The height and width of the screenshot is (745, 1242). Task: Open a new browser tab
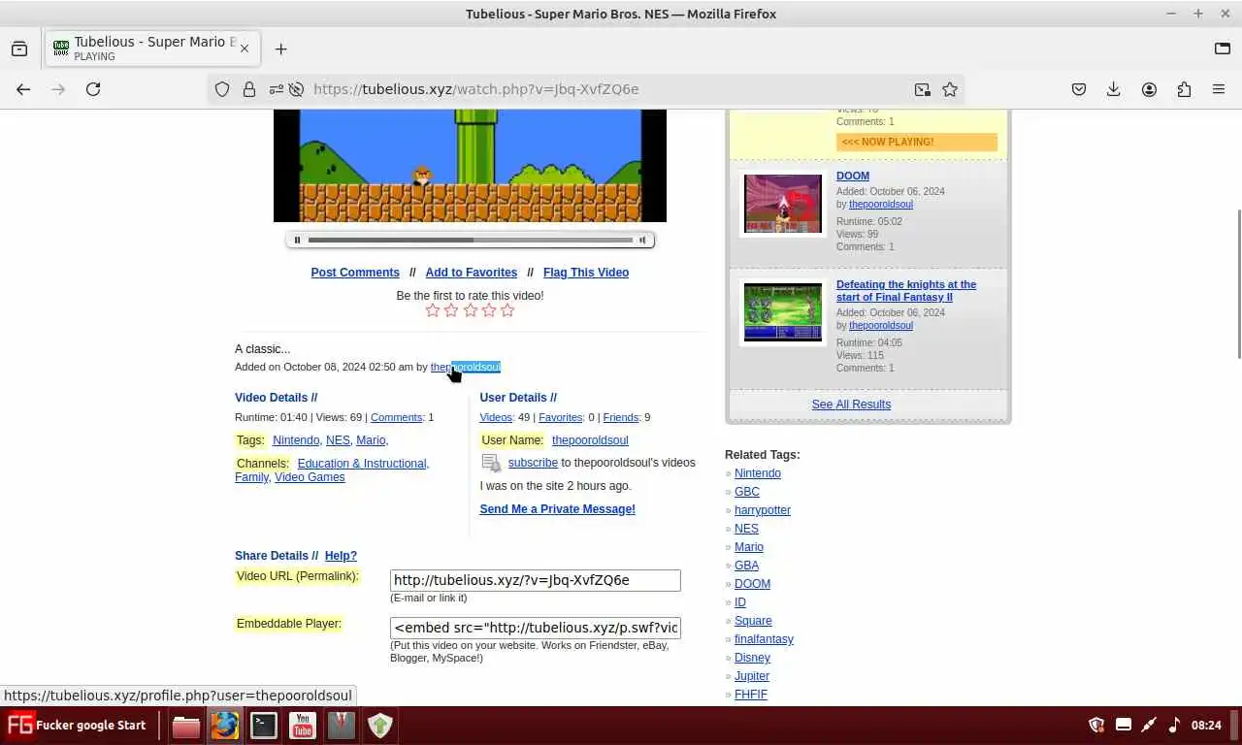[280, 49]
